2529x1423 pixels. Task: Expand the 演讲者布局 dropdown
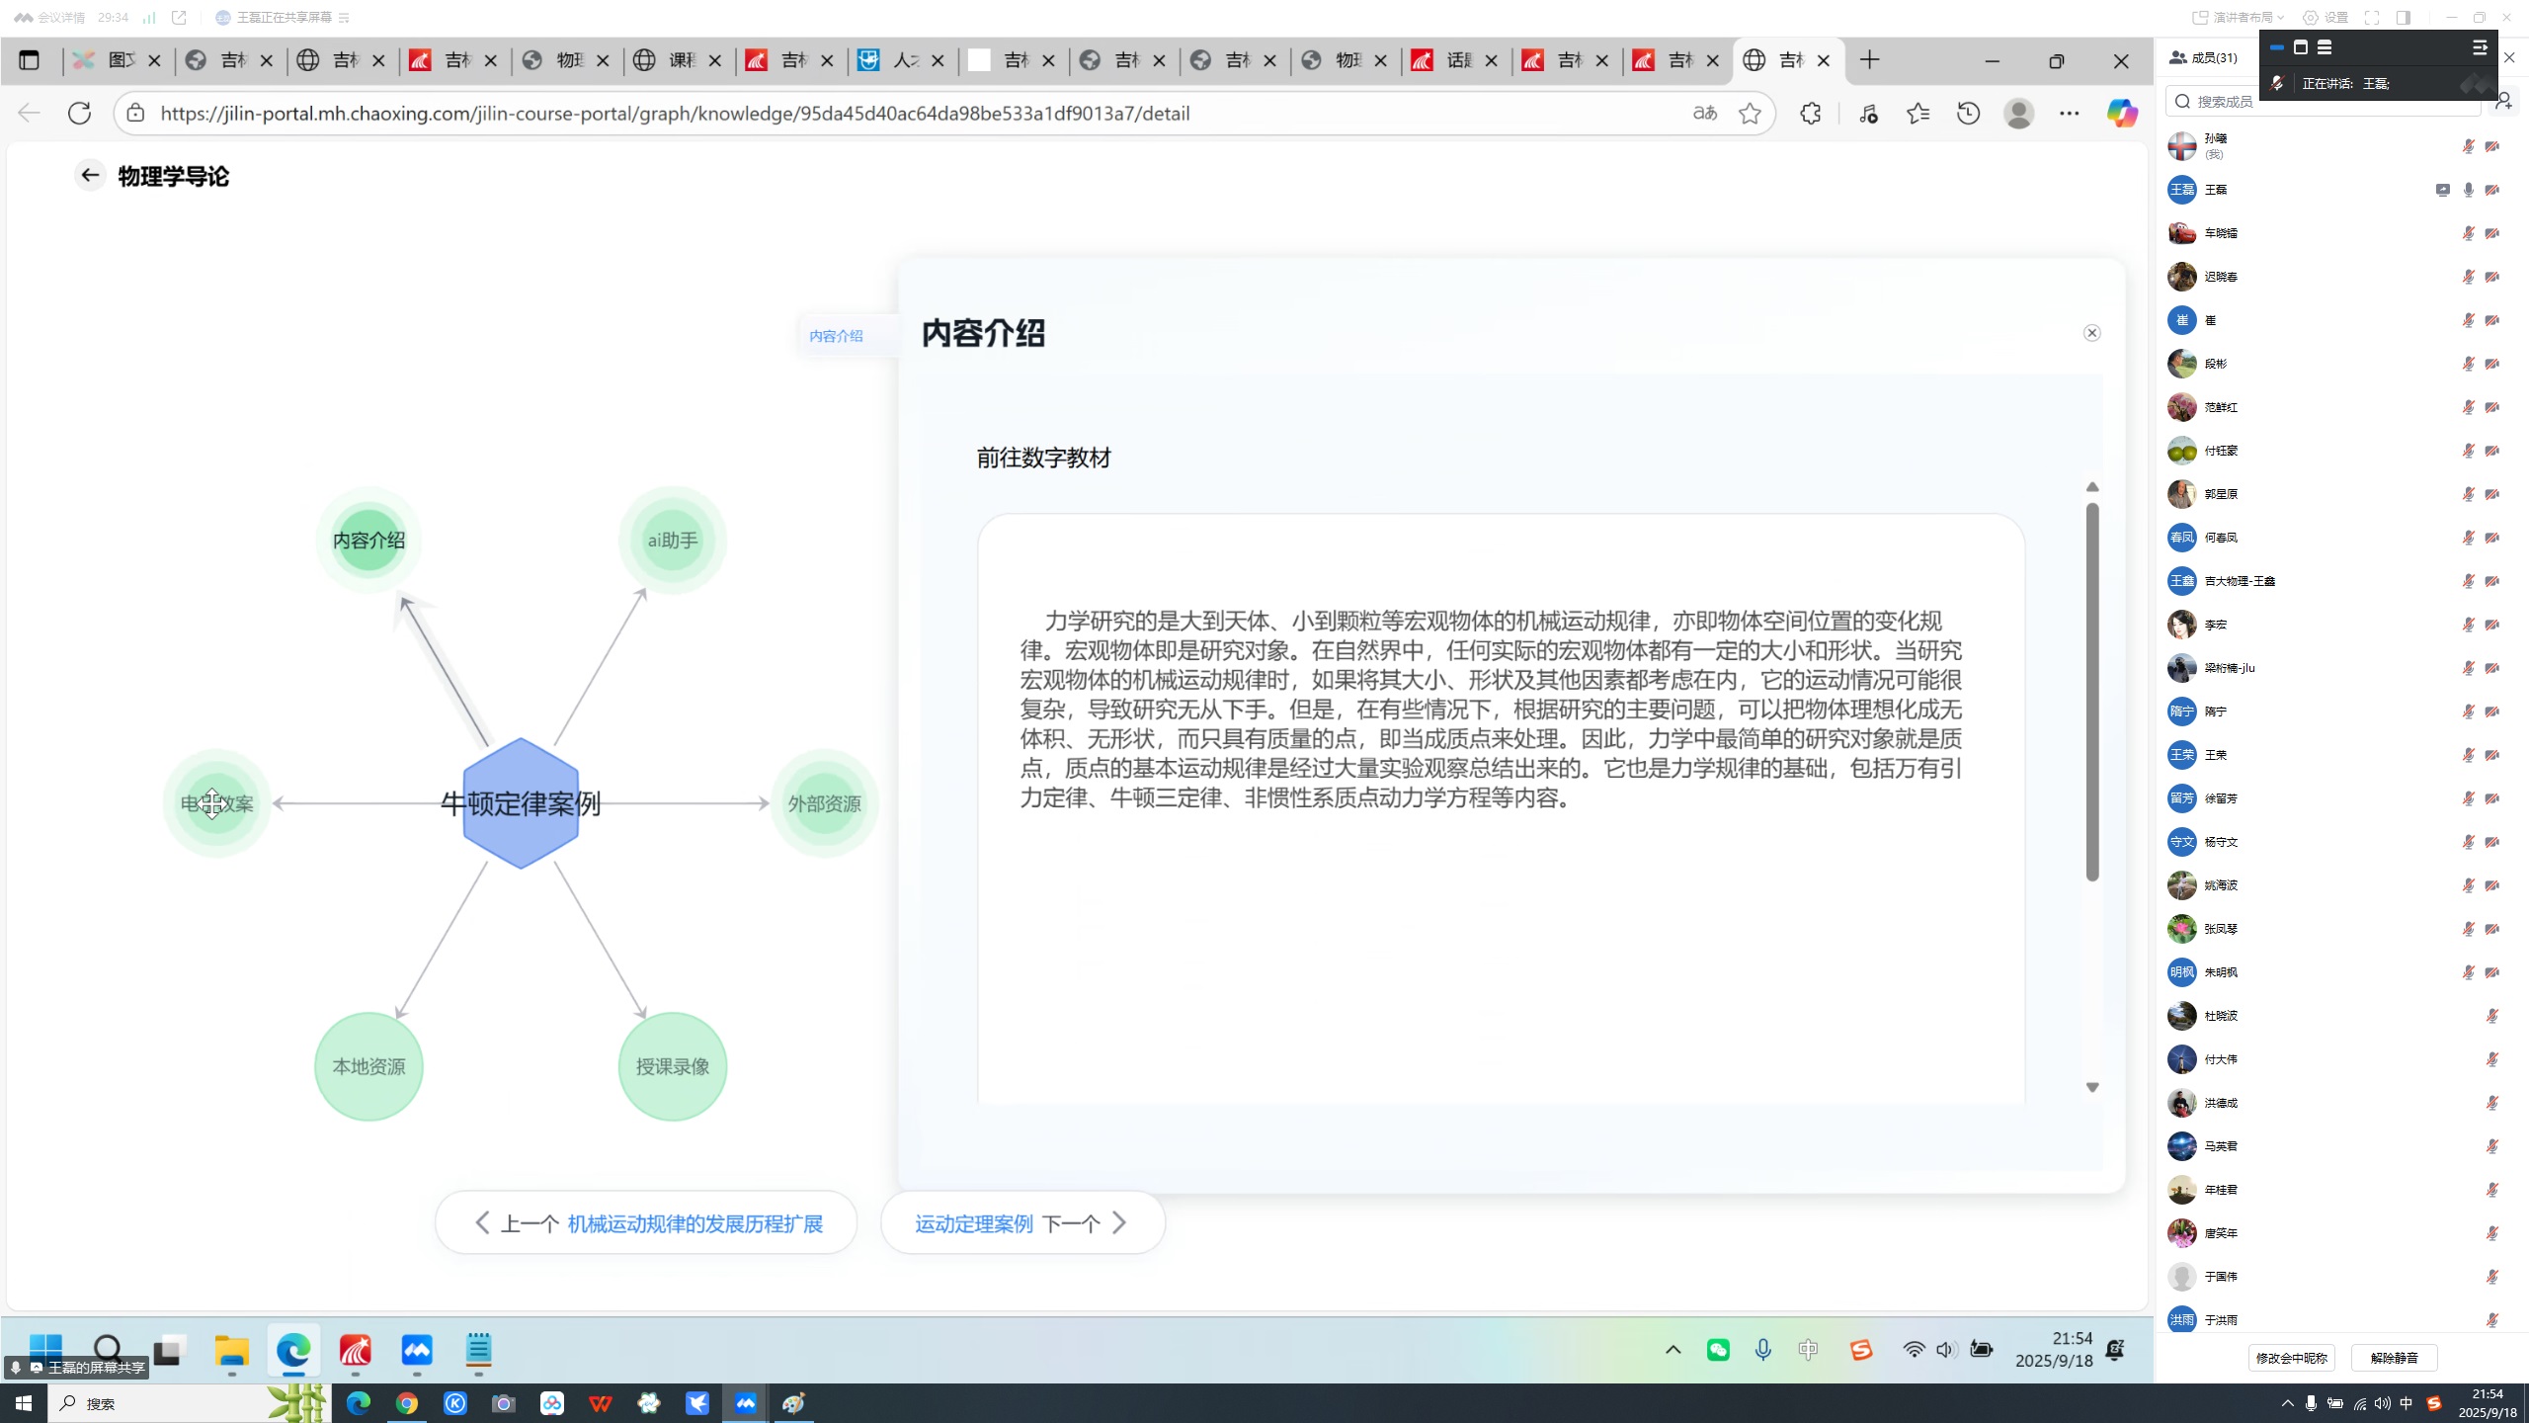coord(2240,18)
